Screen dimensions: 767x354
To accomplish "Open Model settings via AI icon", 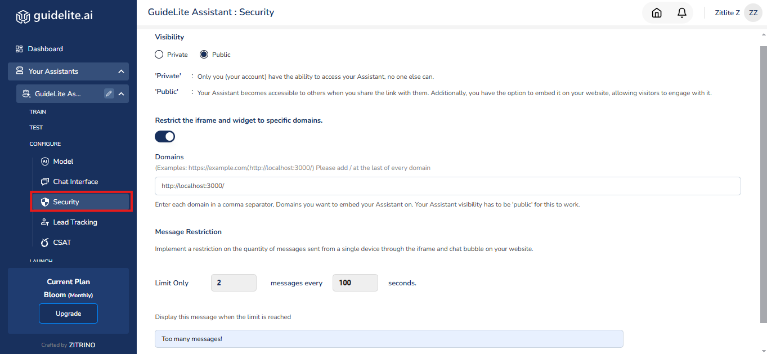I will (x=45, y=162).
